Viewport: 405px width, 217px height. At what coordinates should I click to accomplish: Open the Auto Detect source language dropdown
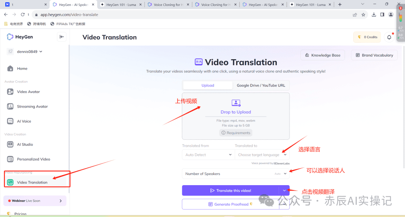pyautogui.click(x=208, y=155)
